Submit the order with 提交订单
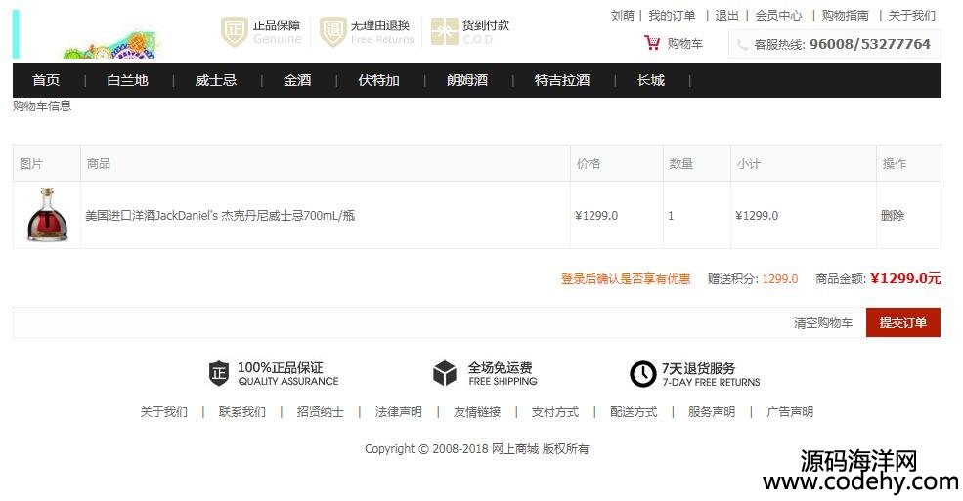This screenshot has height=501, width=963. [902, 322]
